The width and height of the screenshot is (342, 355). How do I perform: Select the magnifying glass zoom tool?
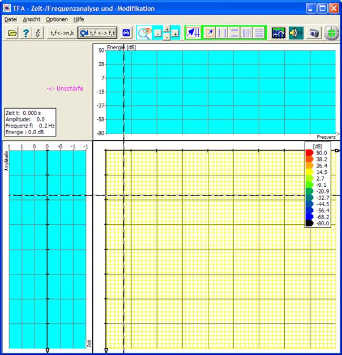pos(145,33)
